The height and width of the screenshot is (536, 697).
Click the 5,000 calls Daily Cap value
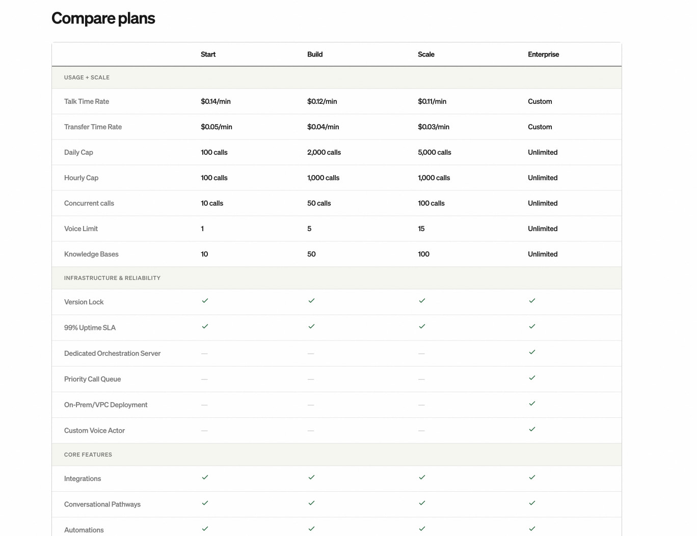(435, 152)
